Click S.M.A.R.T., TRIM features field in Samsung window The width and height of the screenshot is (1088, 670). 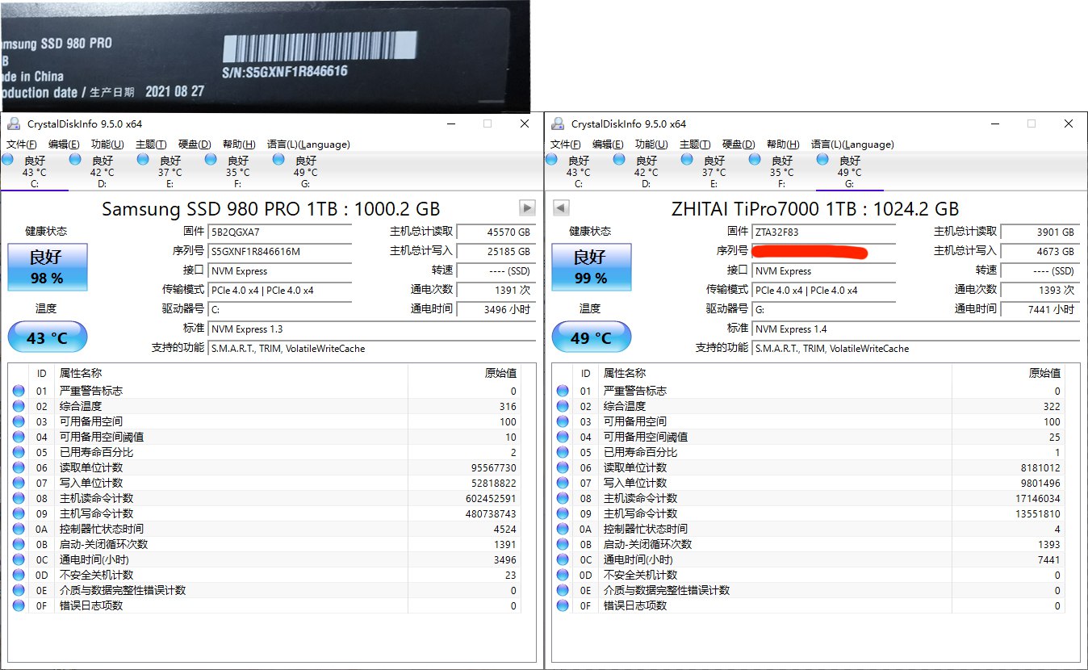click(372, 349)
